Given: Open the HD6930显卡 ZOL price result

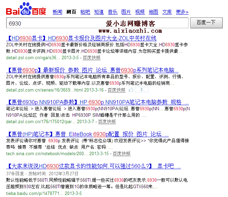Looking at the screenshot, I should click(81, 38).
